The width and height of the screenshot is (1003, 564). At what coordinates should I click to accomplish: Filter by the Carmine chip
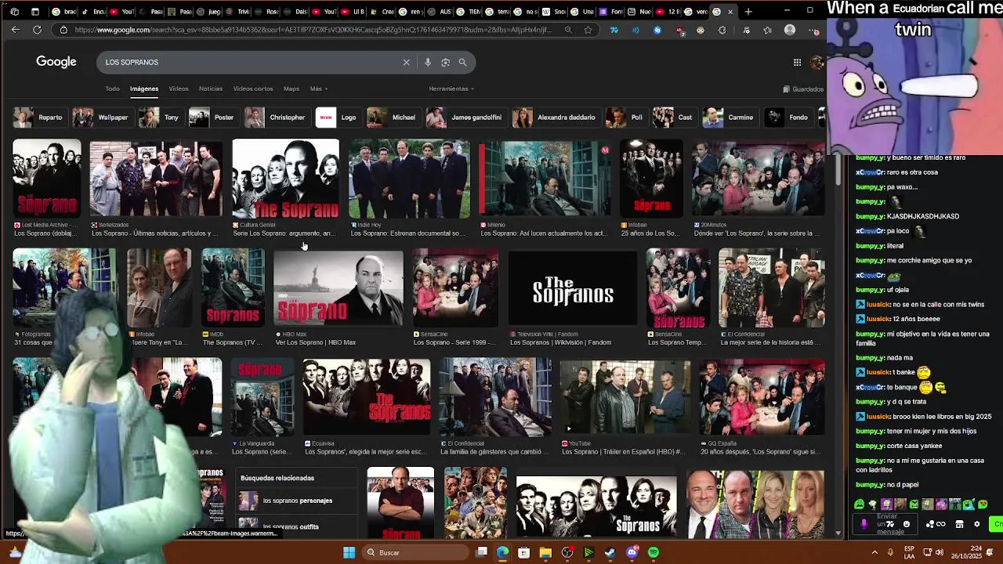coord(730,117)
